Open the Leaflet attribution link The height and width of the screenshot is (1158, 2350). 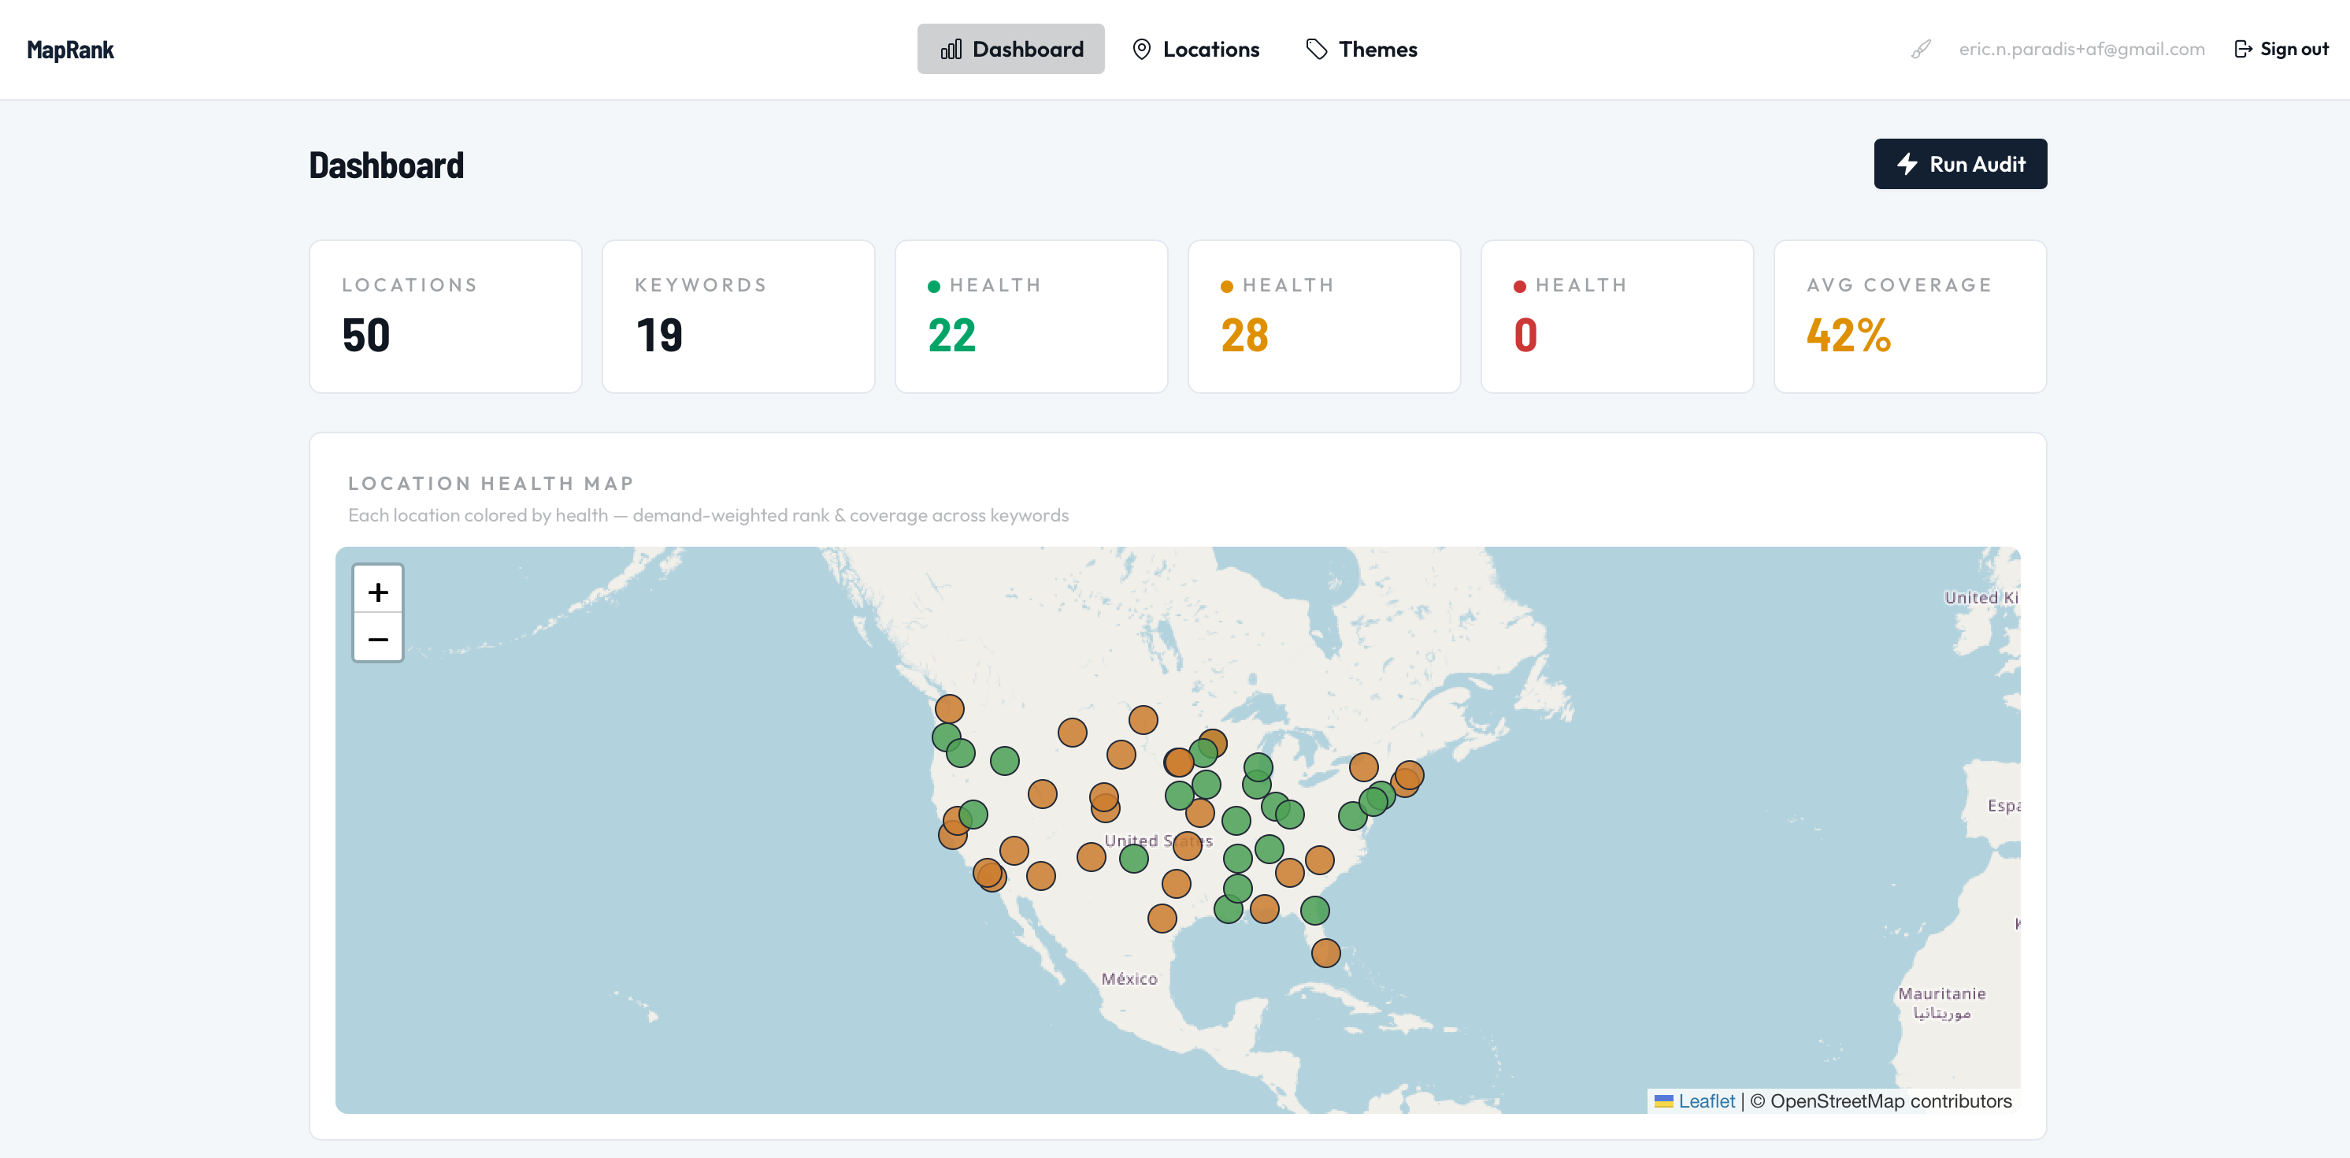coord(1706,1100)
